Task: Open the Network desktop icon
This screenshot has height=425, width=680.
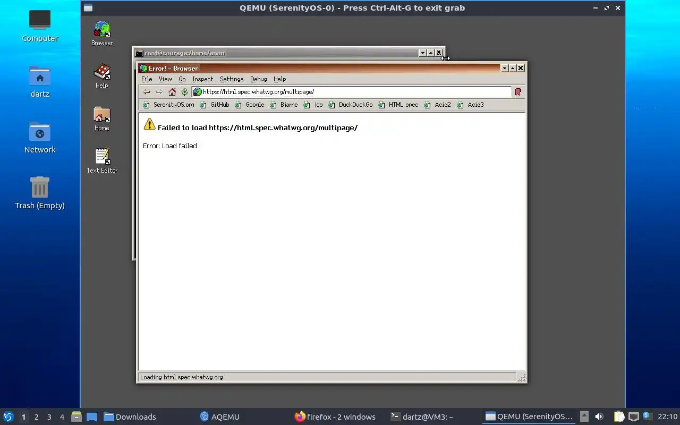Action: (x=40, y=137)
